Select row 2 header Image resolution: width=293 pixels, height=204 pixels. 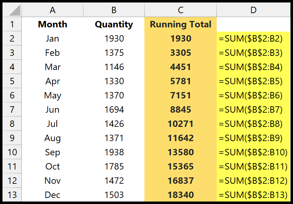[x=12, y=38]
